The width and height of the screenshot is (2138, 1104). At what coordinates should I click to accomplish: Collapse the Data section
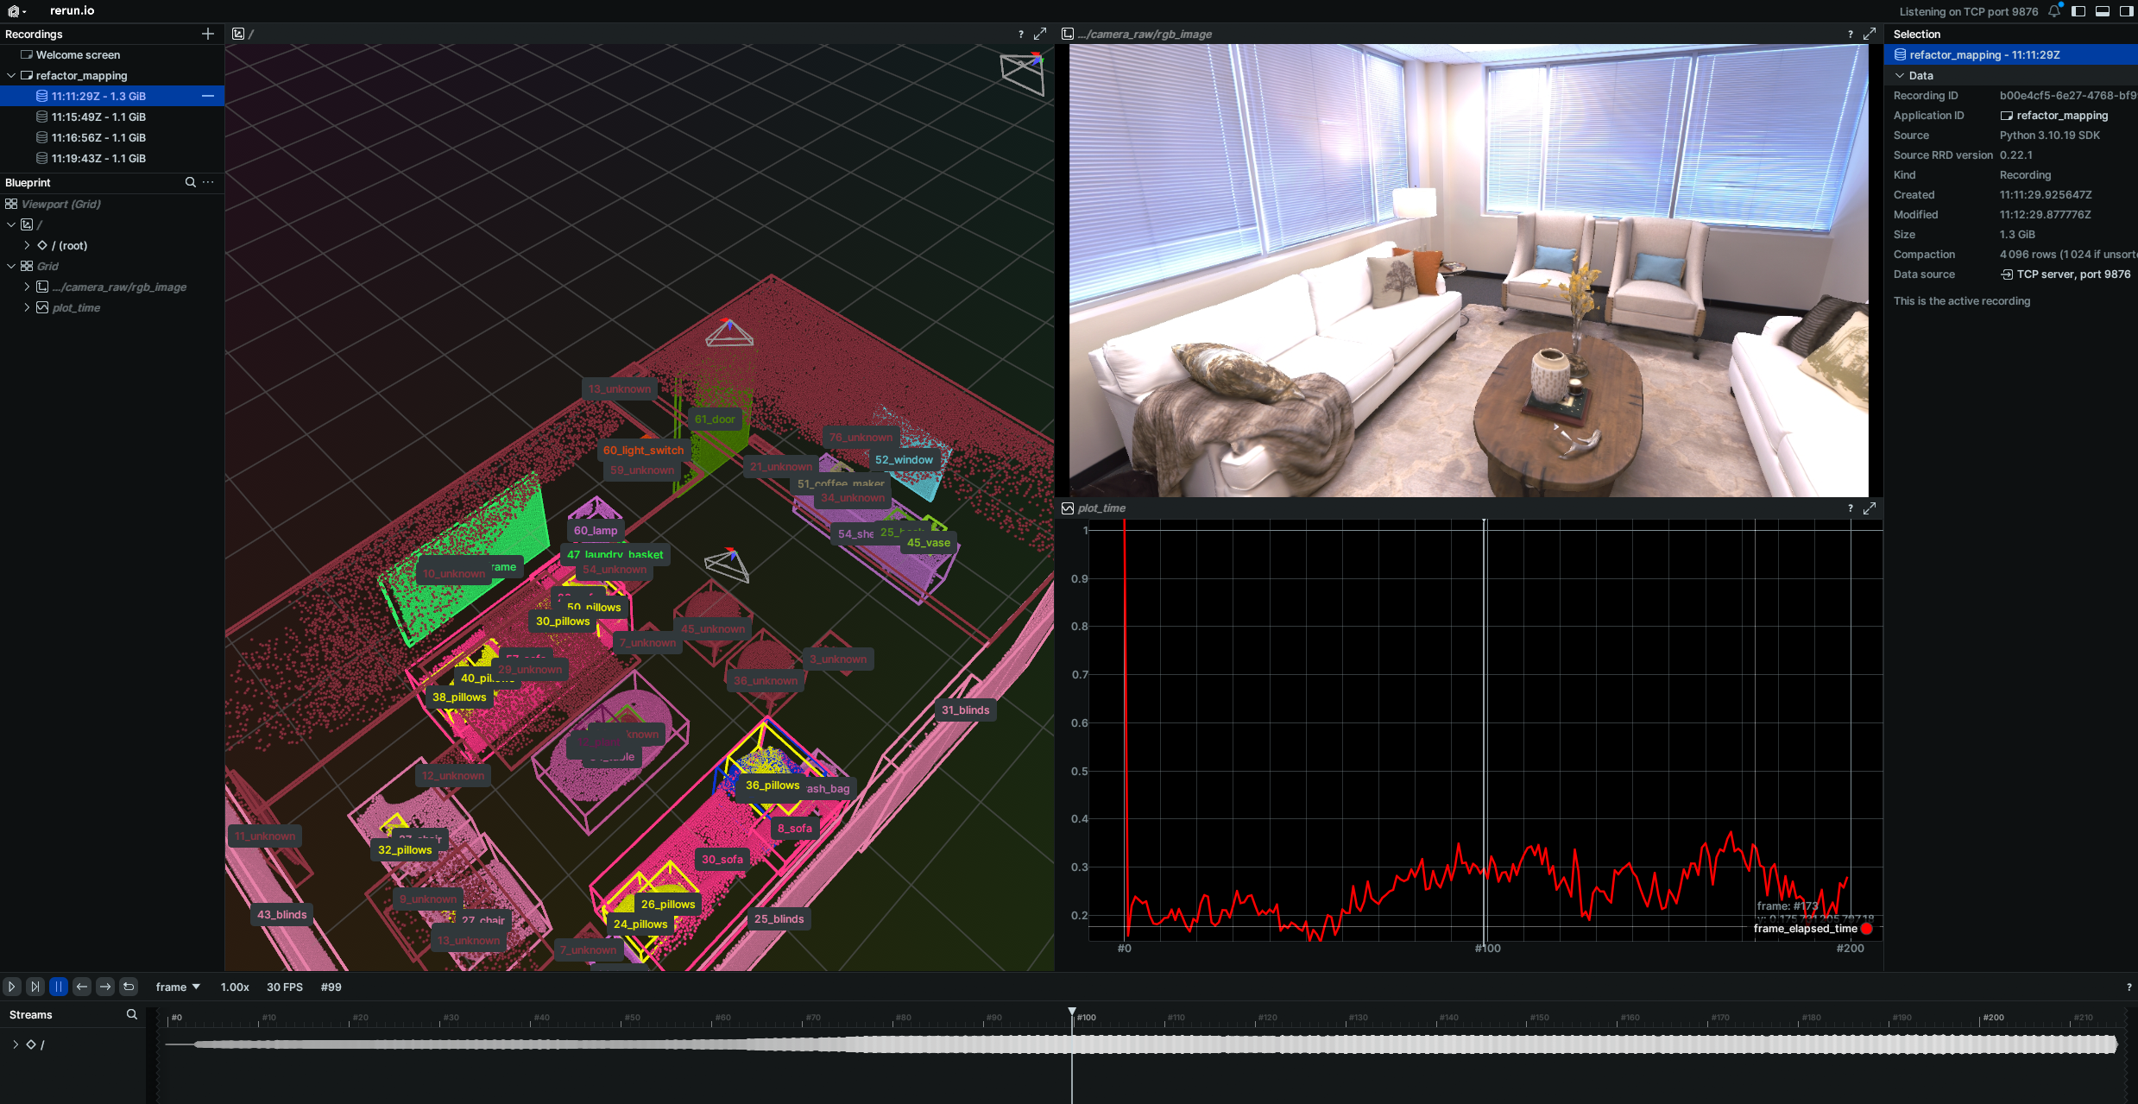point(1899,75)
